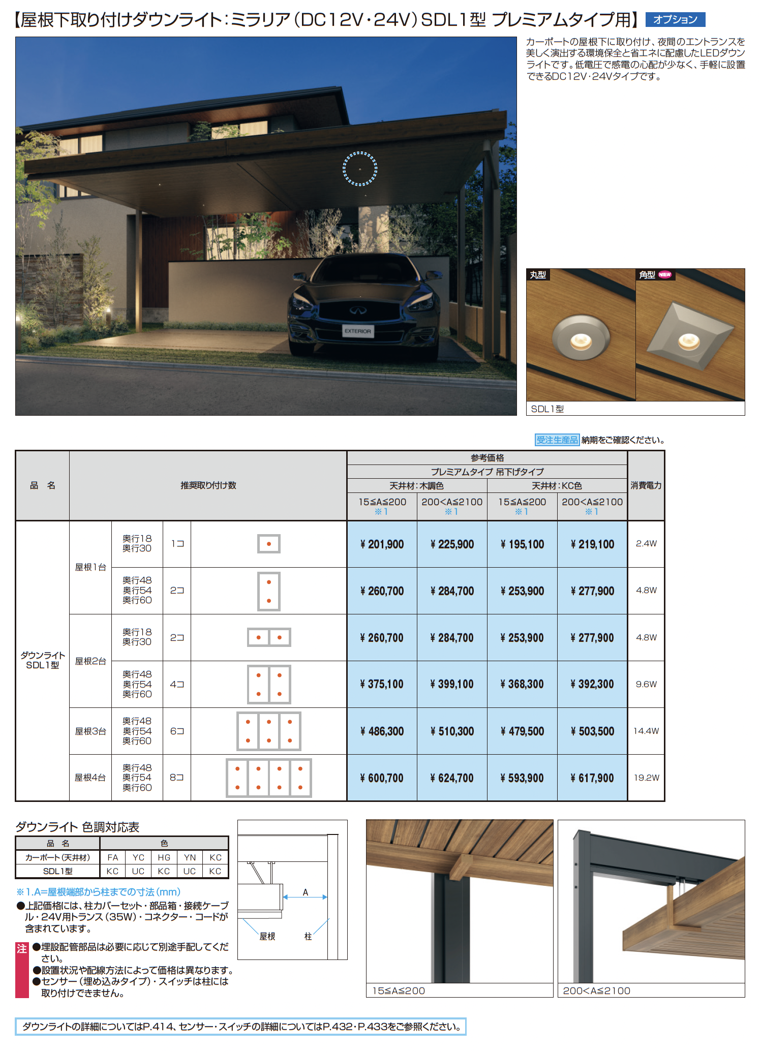
Task: Click the ¥617,900 price cell
Action: [x=592, y=778]
